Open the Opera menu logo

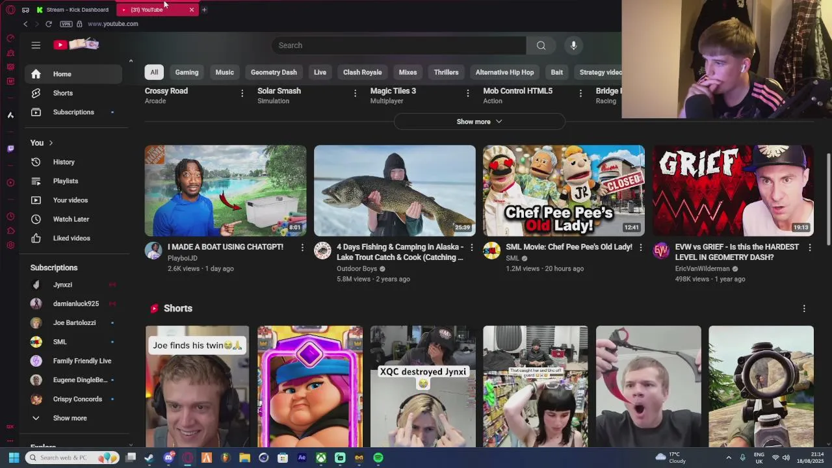(x=10, y=10)
